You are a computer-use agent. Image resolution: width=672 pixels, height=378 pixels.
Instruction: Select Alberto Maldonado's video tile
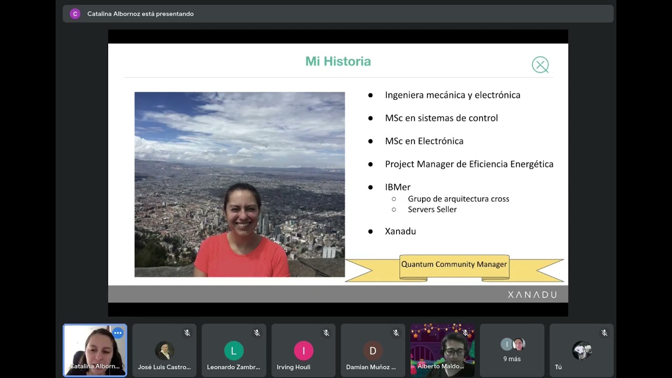click(443, 350)
